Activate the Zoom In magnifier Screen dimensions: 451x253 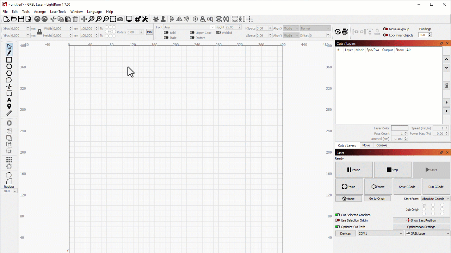pyautogui.click(x=99, y=19)
